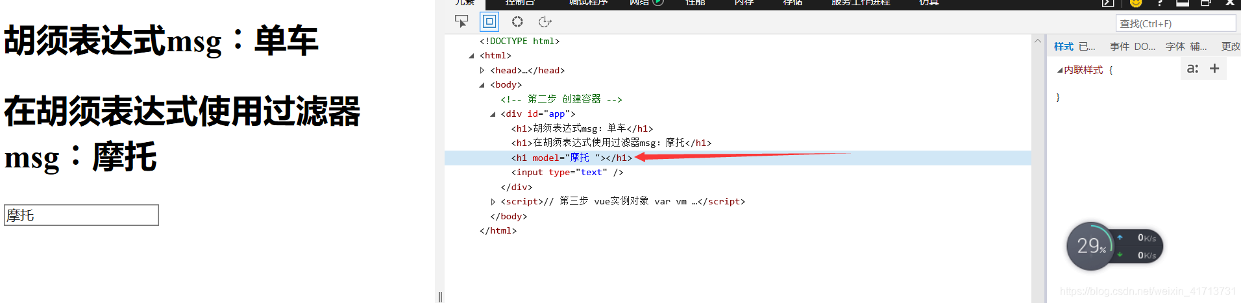Image resolution: width=1241 pixels, height=303 pixels.
Task: Click the model attribute value 摩托
Action: coord(580,158)
